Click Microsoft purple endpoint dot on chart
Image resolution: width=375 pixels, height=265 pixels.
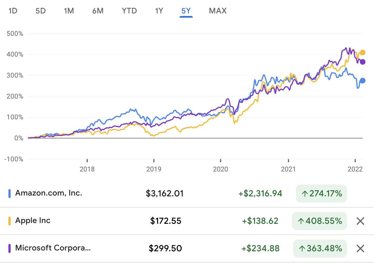[362, 62]
